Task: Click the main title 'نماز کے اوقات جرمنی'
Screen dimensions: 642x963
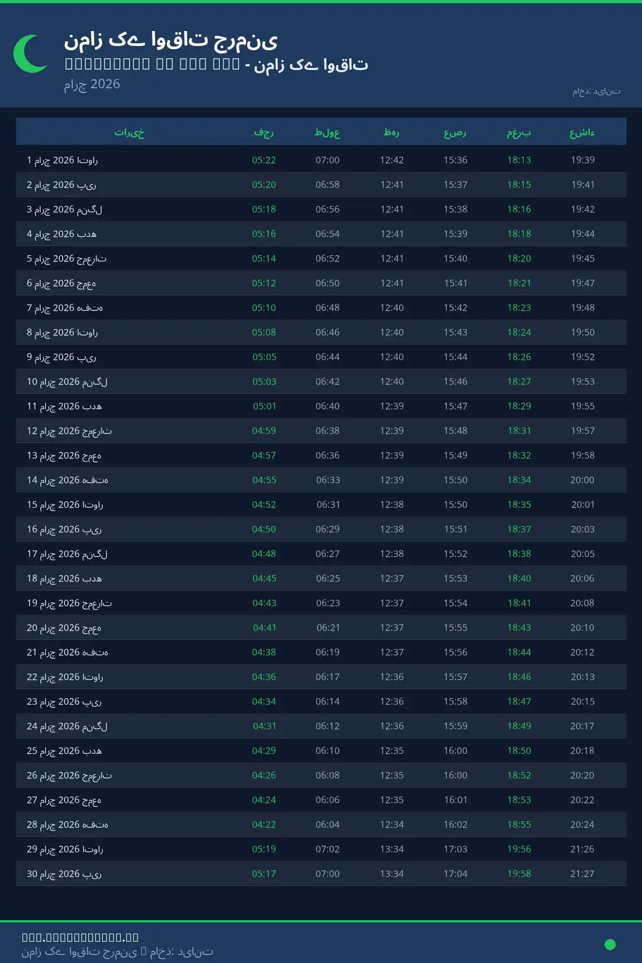Action: pyautogui.click(x=171, y=40)
